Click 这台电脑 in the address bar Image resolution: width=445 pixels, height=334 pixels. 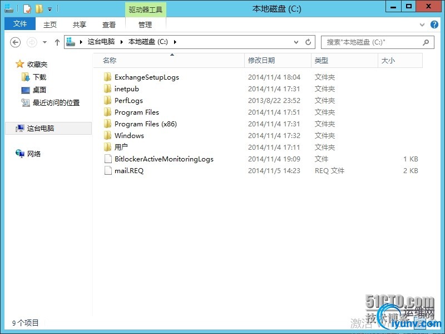101,42
